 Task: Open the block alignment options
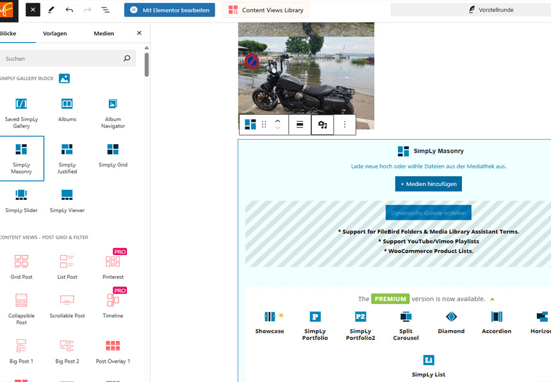299,125
